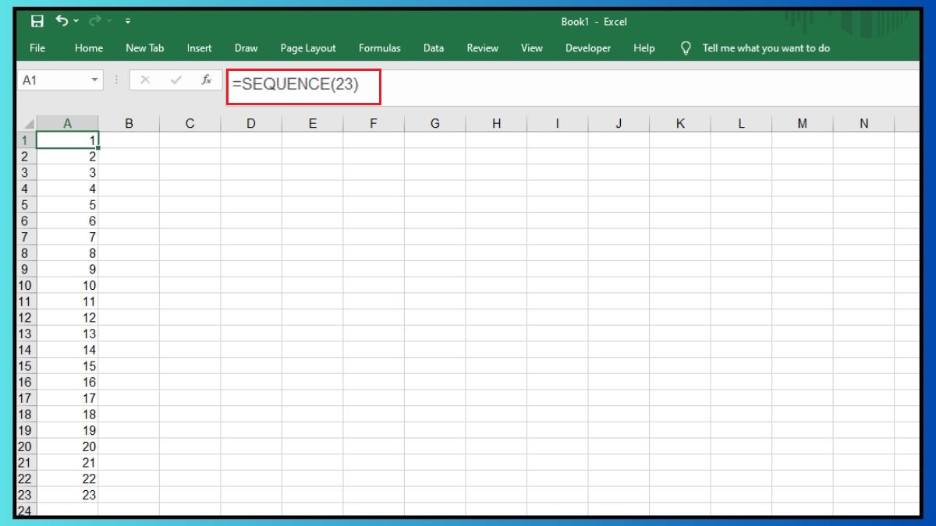Select the Draw ribbon tab
Image resolution: width=936 pixels, height=526 pixels.
[x=246, y=48]
